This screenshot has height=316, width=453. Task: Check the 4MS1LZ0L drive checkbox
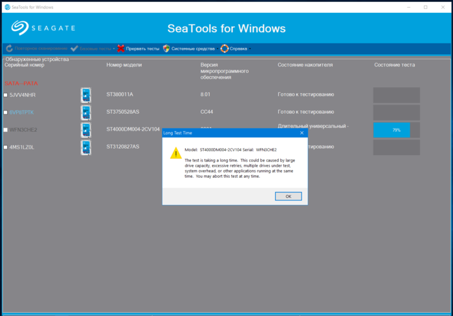[5, 147]
